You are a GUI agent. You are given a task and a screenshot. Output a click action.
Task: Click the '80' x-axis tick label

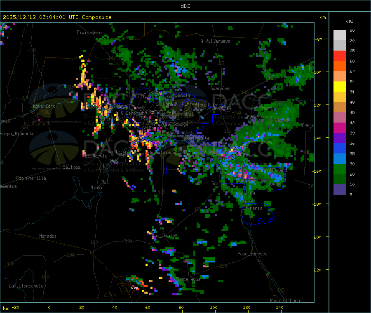click(x=181, y=307)
